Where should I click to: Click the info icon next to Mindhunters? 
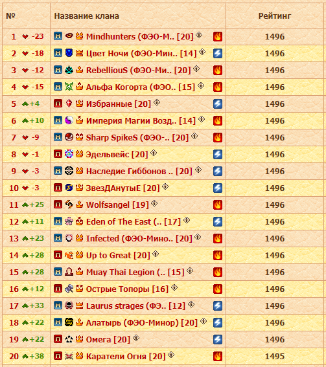coord(199,35)
